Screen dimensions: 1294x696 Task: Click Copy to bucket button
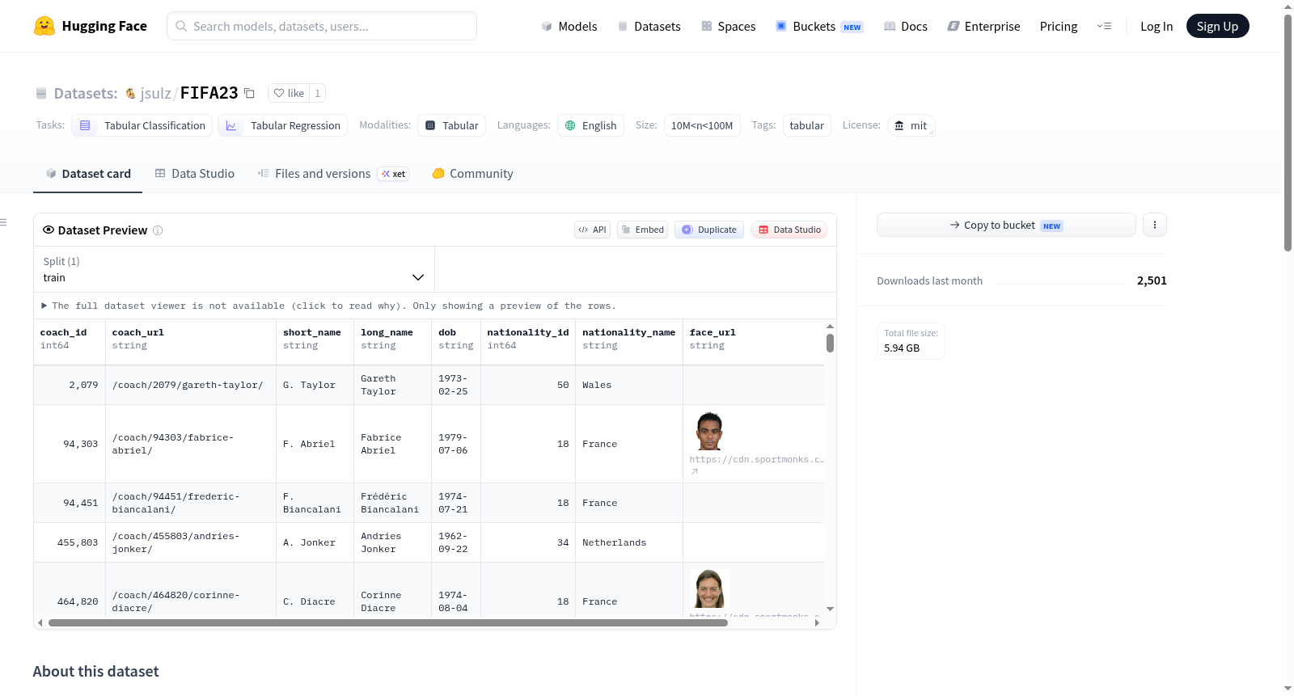coord(1006,225)
